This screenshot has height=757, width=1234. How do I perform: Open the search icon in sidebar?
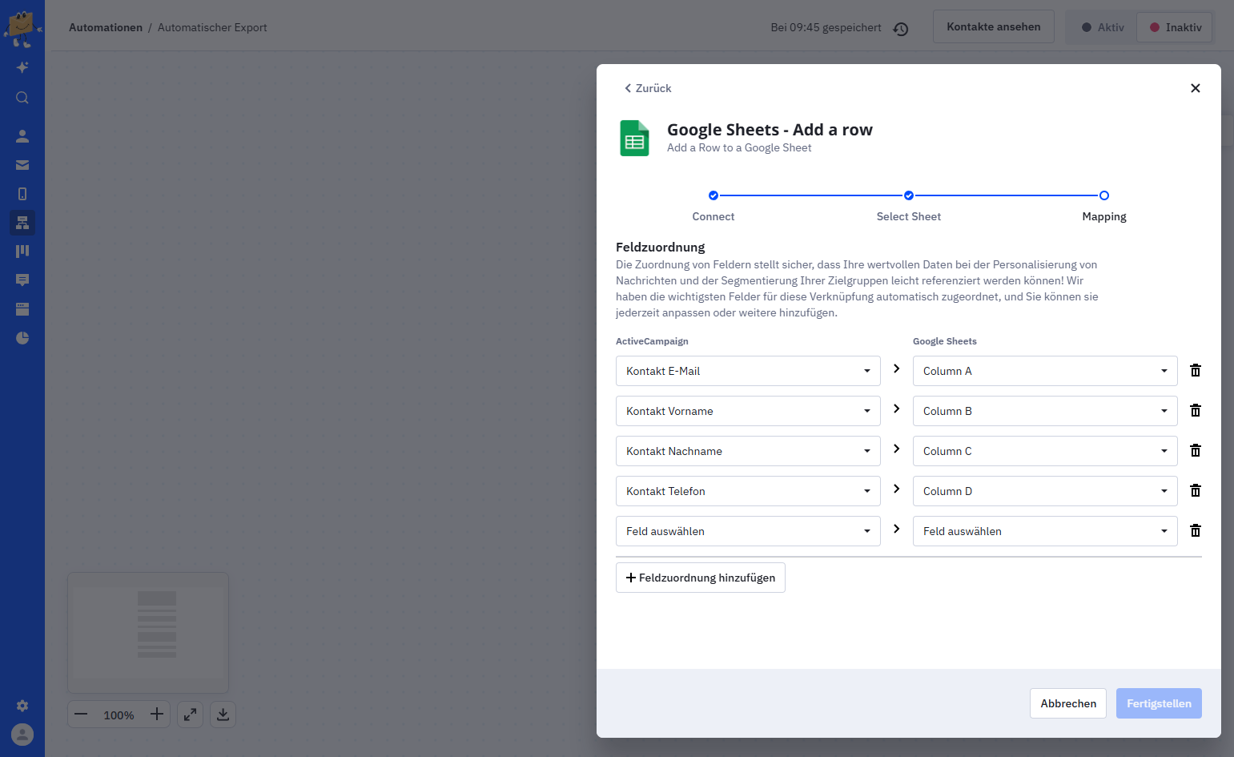(22, 98)
